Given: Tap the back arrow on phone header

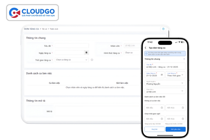Looking at the screenshot, I should (x=146, y=48).
